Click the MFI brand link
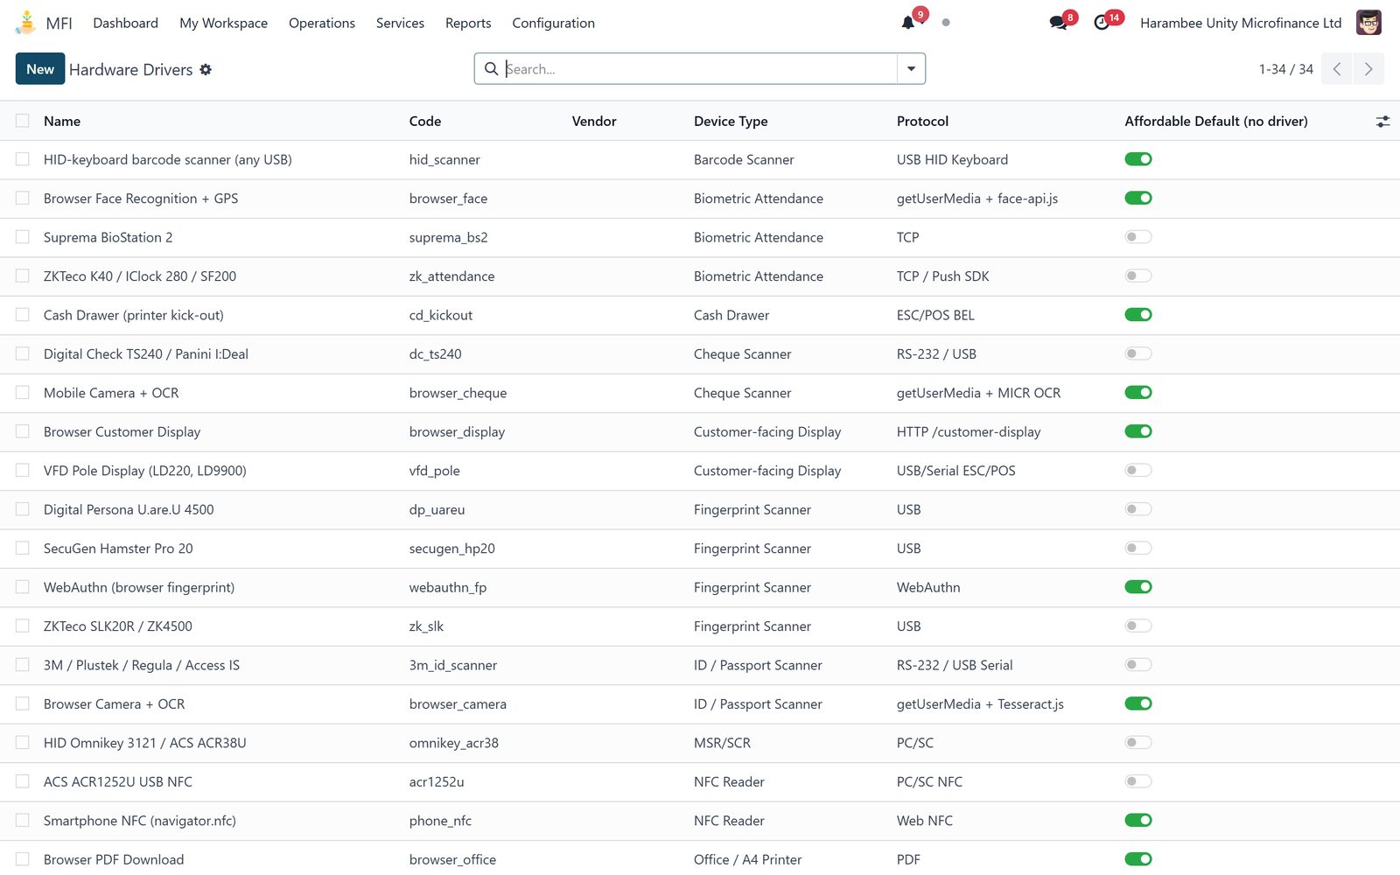 (x=59, y=23)
